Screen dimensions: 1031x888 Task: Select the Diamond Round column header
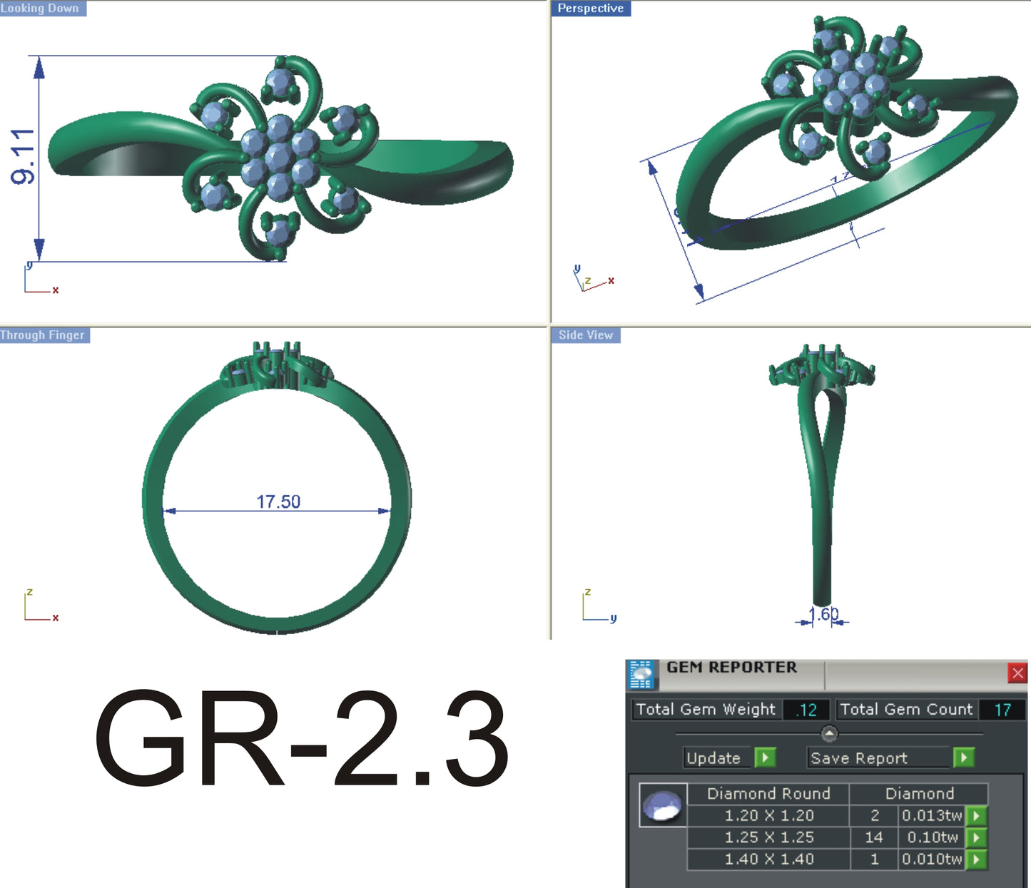coord(768,793)
